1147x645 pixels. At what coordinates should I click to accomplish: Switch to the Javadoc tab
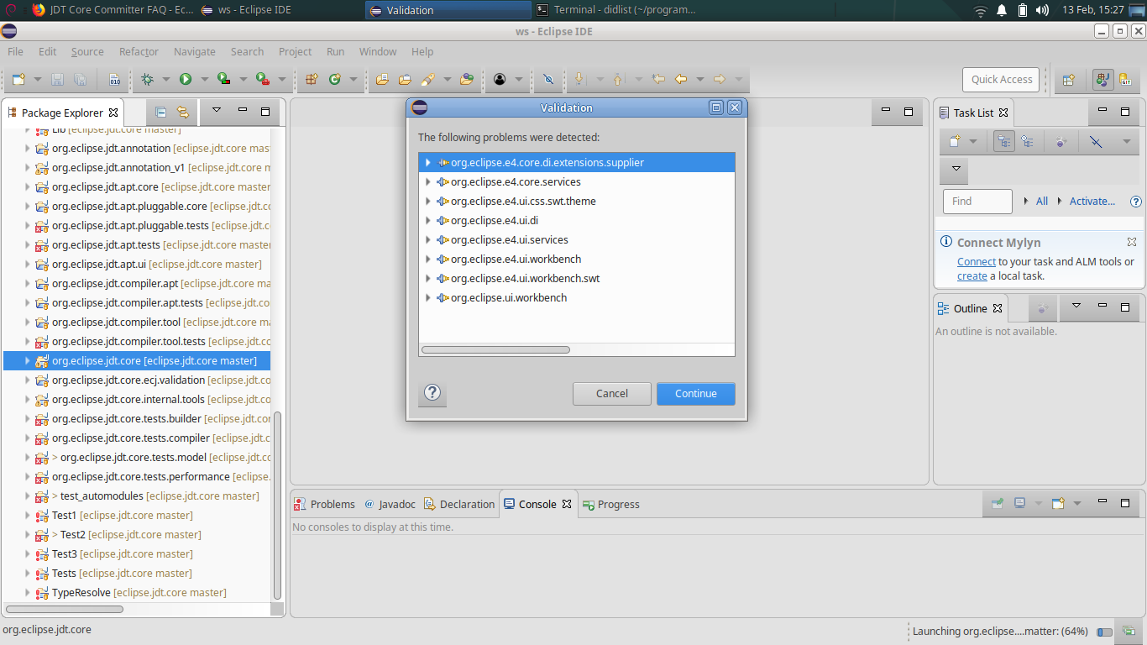pos(390,504)
